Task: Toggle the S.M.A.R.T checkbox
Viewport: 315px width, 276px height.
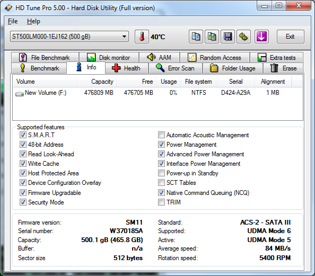Action: pyautogui.click(x=23, y=135)
